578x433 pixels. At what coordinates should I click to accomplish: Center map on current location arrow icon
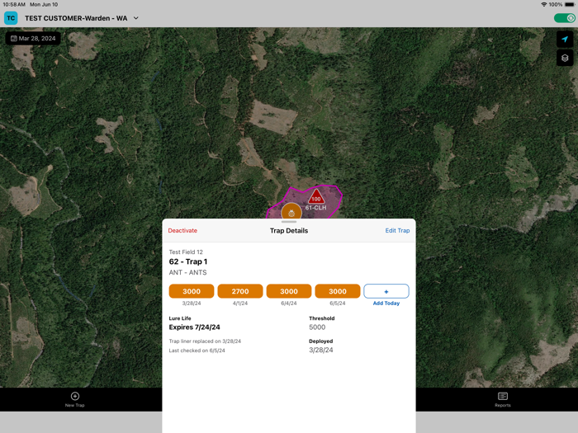click(565, 39)
